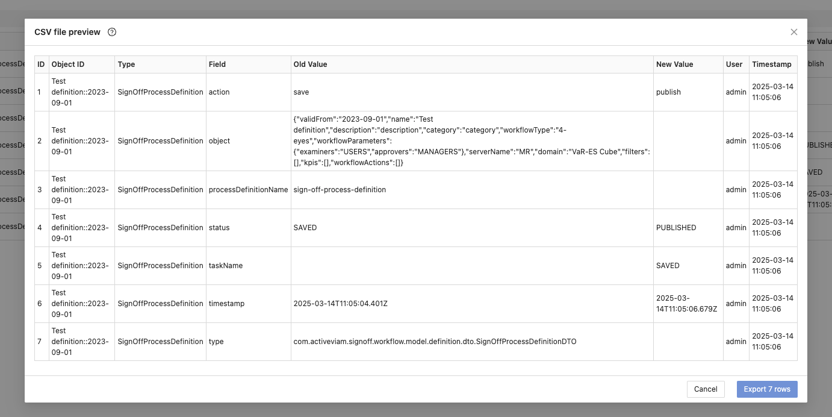The height and width of the screenshot is (417, 832).
Task: Click the help question mark icon
Action: click(x=112, y=32)
